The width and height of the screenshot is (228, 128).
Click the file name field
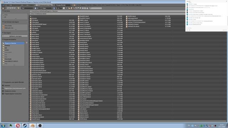point(107,14)
